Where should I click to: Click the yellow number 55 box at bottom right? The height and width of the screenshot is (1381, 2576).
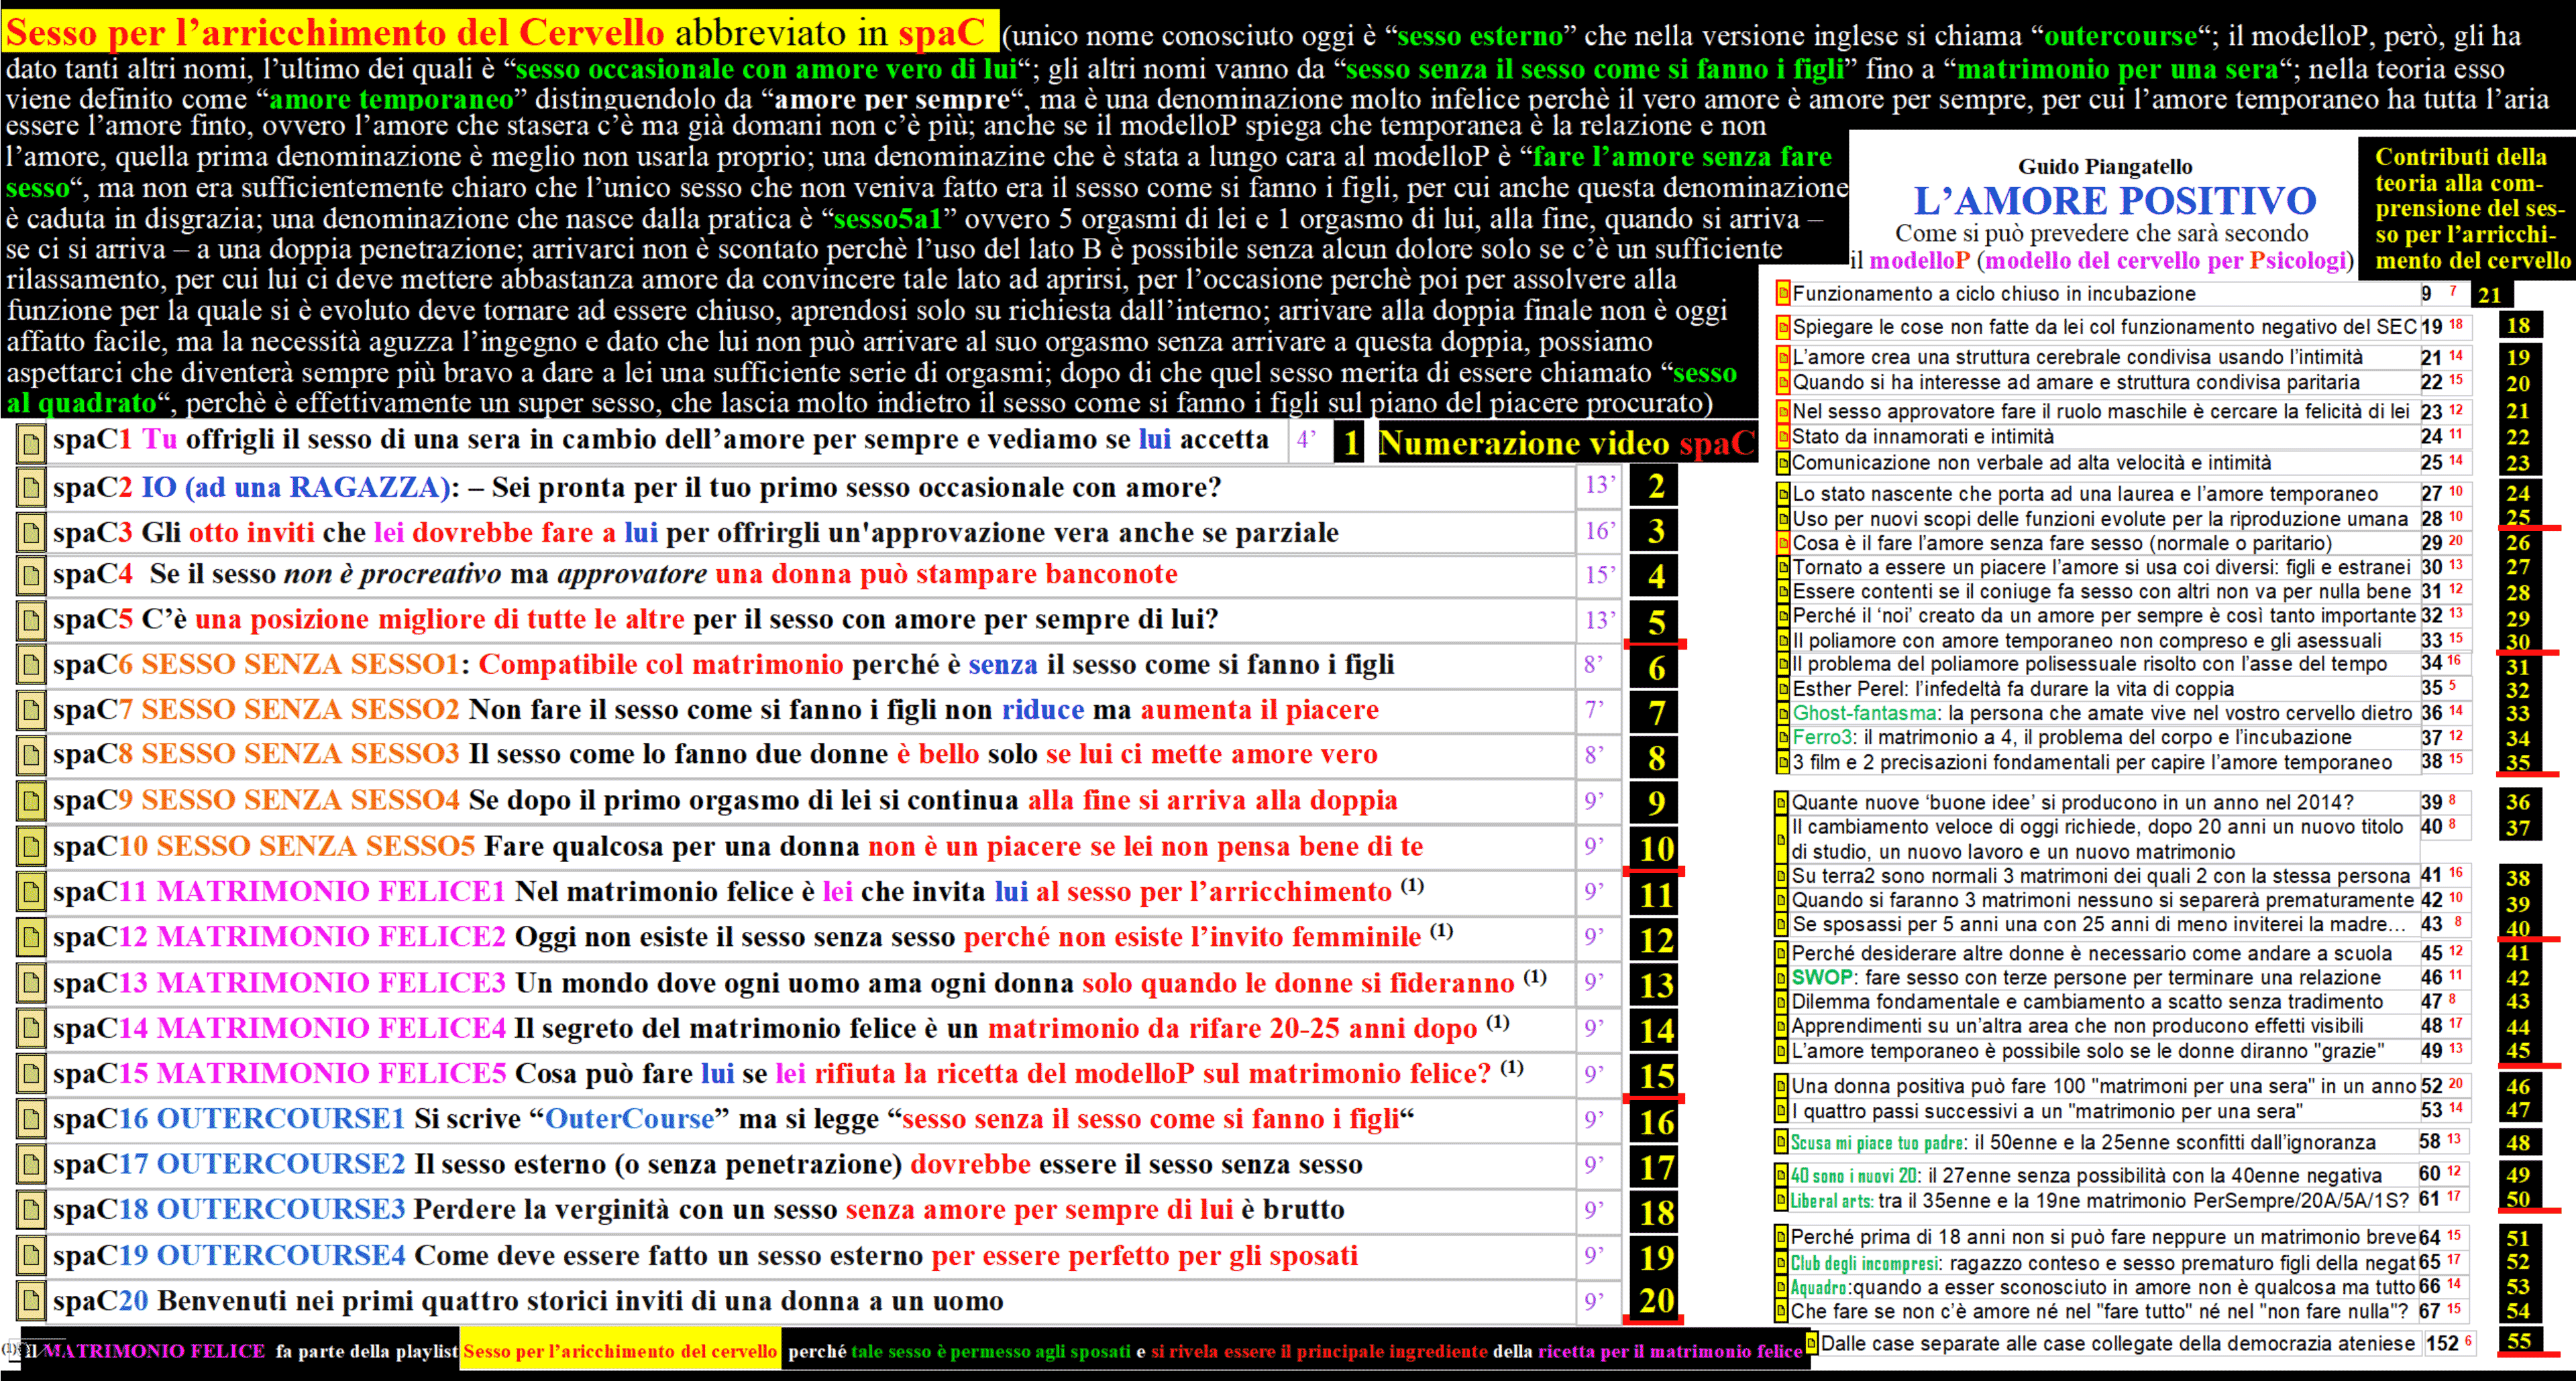click(2519, 1340)
